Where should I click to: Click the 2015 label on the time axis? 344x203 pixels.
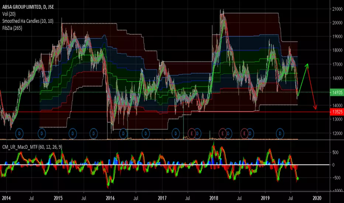point(58,198)
